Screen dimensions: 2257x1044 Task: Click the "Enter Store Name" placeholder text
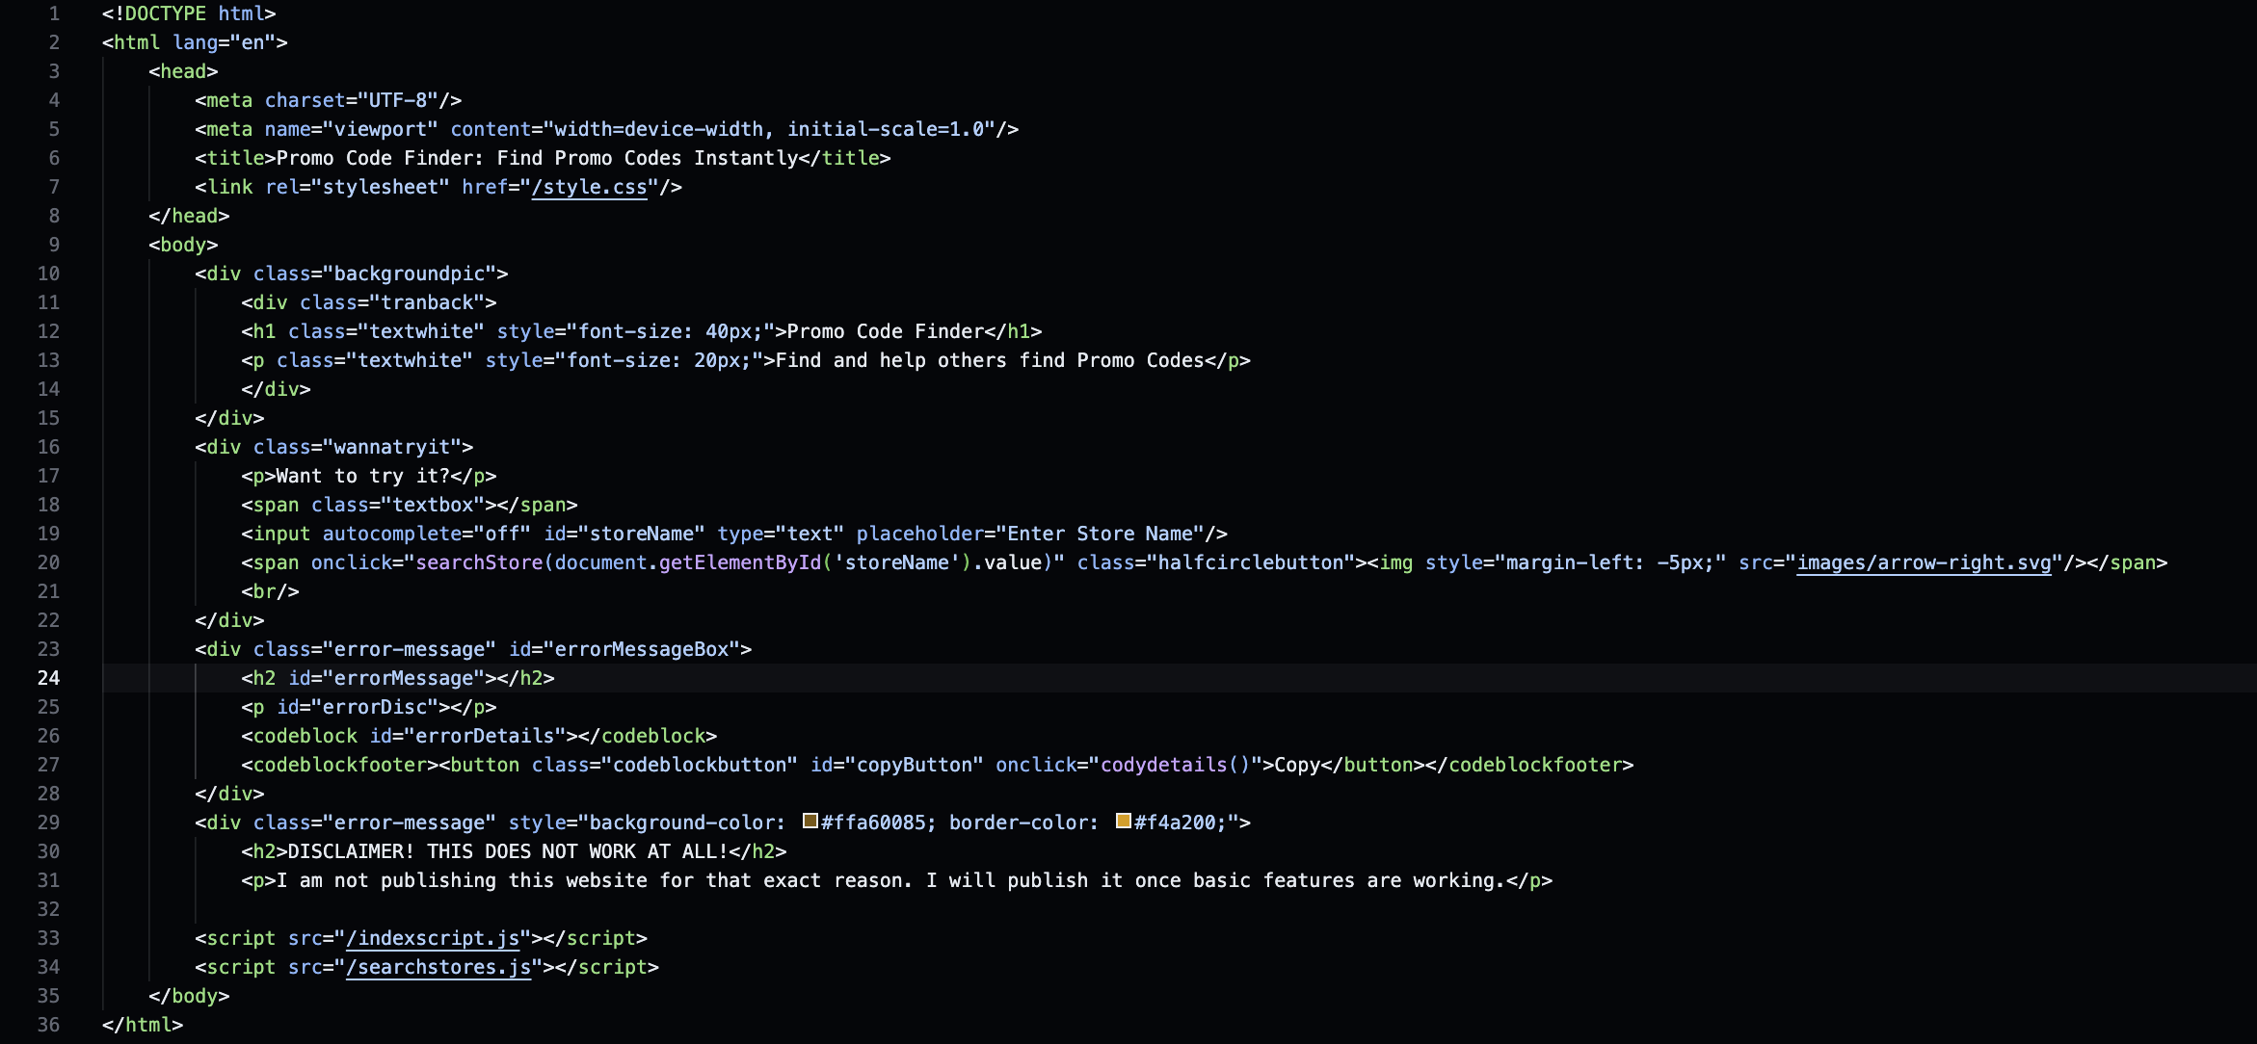point(1100,534)
